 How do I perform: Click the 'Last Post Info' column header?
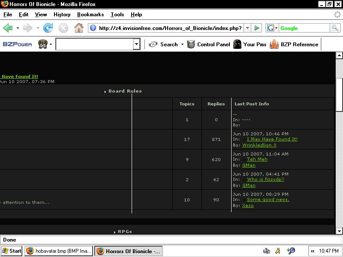(252, 104)
